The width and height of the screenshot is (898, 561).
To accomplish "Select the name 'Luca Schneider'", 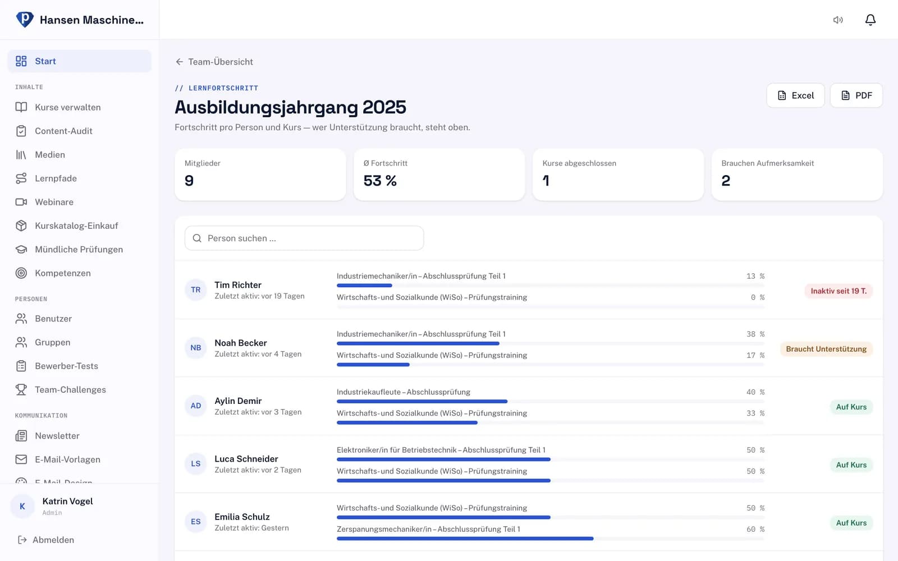I will coord(246,459).
